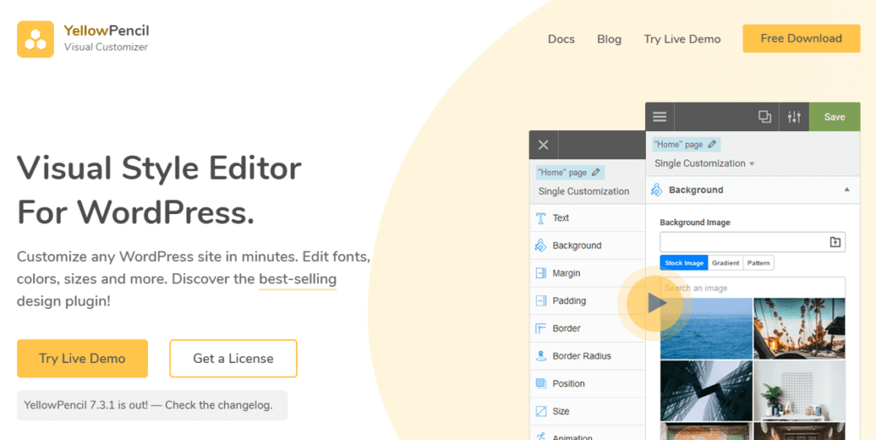Play the demo video
Screen dimensions: 876x440
654,304
